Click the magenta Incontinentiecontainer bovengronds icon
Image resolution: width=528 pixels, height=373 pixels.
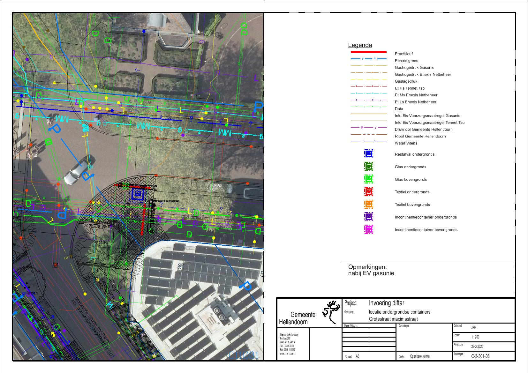(x=368, y=229)
